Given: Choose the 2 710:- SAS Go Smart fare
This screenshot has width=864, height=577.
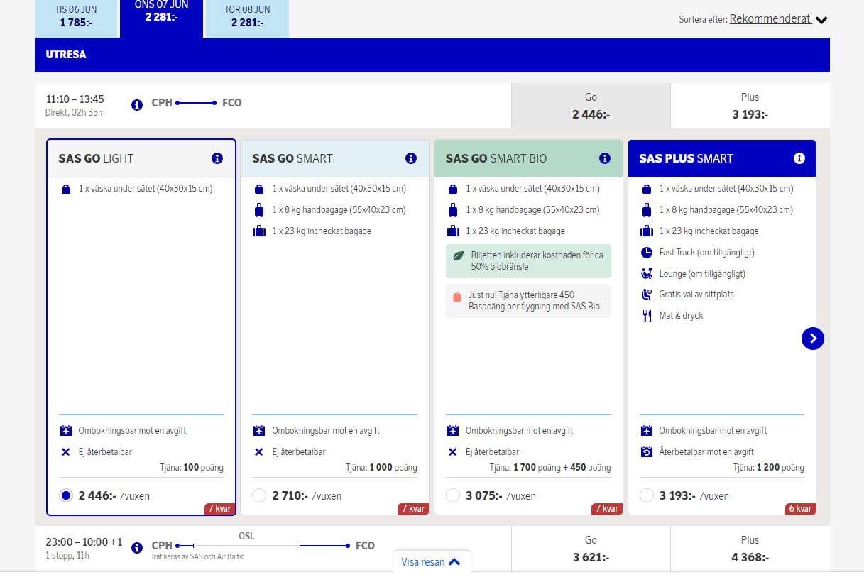Looking at the screenshot, I should click(x=259, y=495).
